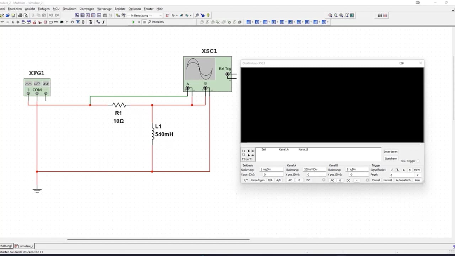Pause the simulation
455x256 pixels.
(139, 22)
